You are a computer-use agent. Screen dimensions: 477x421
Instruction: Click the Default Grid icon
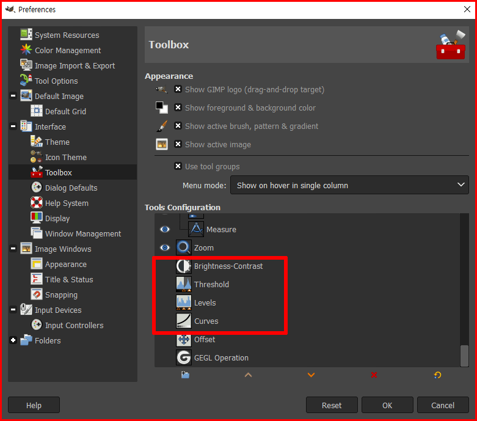pos(37,111)
